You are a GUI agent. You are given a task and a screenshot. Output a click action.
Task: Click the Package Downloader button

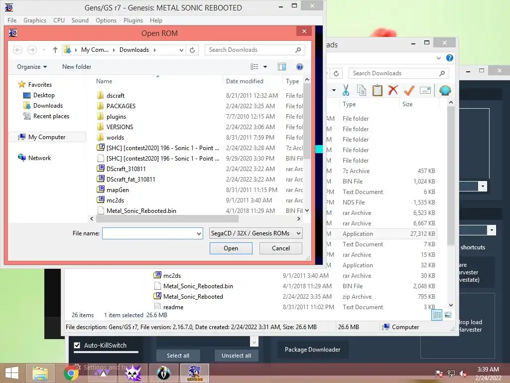313,350
